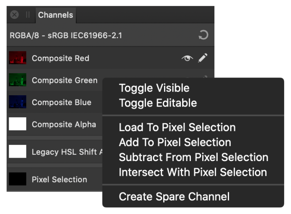This screenshot has height=214, width=291.
Task: Click the black Pixel Selection thumbnail
Action: (18, 179)
